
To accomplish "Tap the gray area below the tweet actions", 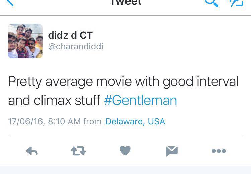I will pyautogui.click(x=125, y=170).
